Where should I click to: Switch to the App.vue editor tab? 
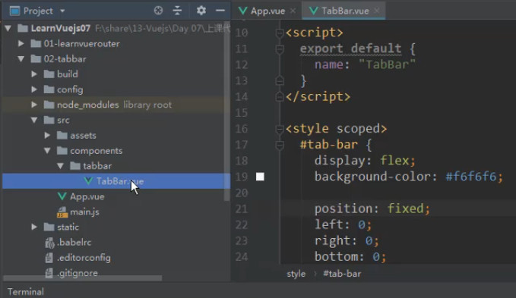pos(267,11)
